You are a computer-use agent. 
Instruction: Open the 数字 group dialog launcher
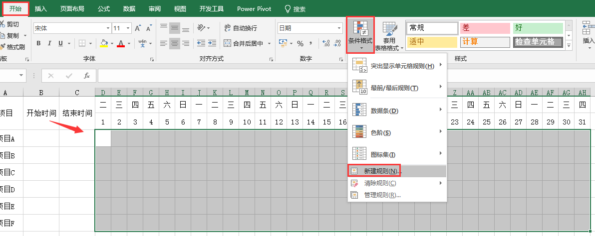pyautogui.click(x=341, y=59)
